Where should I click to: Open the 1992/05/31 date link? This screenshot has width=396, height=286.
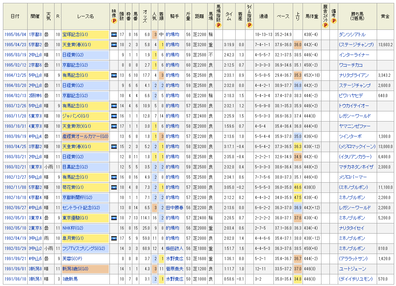(15, 218)
